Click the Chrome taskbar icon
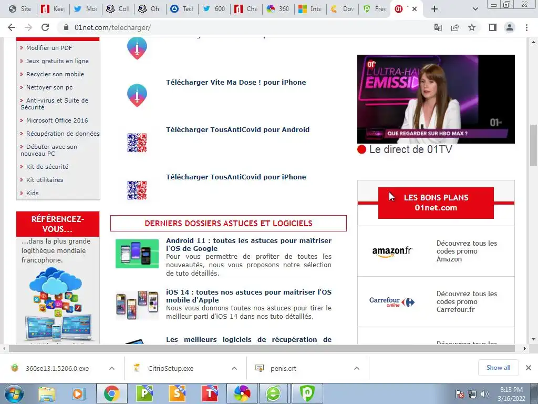The image size is (538, 404). click(x=112, y=393)
